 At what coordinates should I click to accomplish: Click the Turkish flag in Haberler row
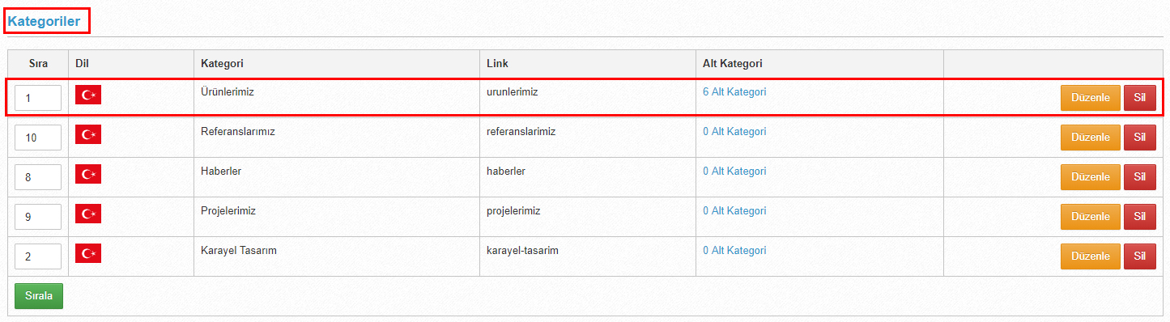[x=88, y=175]
